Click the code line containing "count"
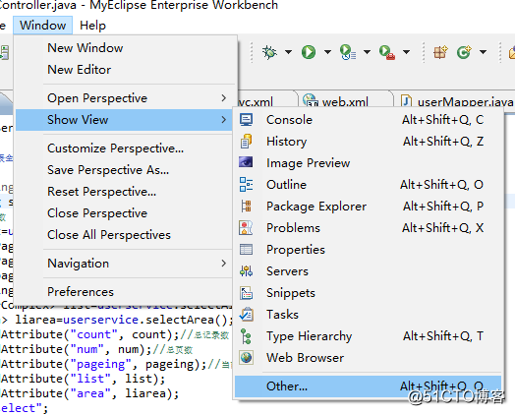Screen dimensions: 515x415 tap(115, 334)
